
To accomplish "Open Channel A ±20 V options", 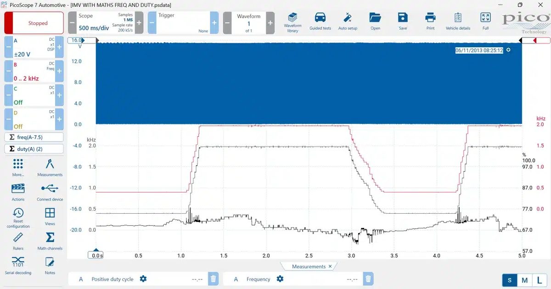I will (x=34, y=47).
